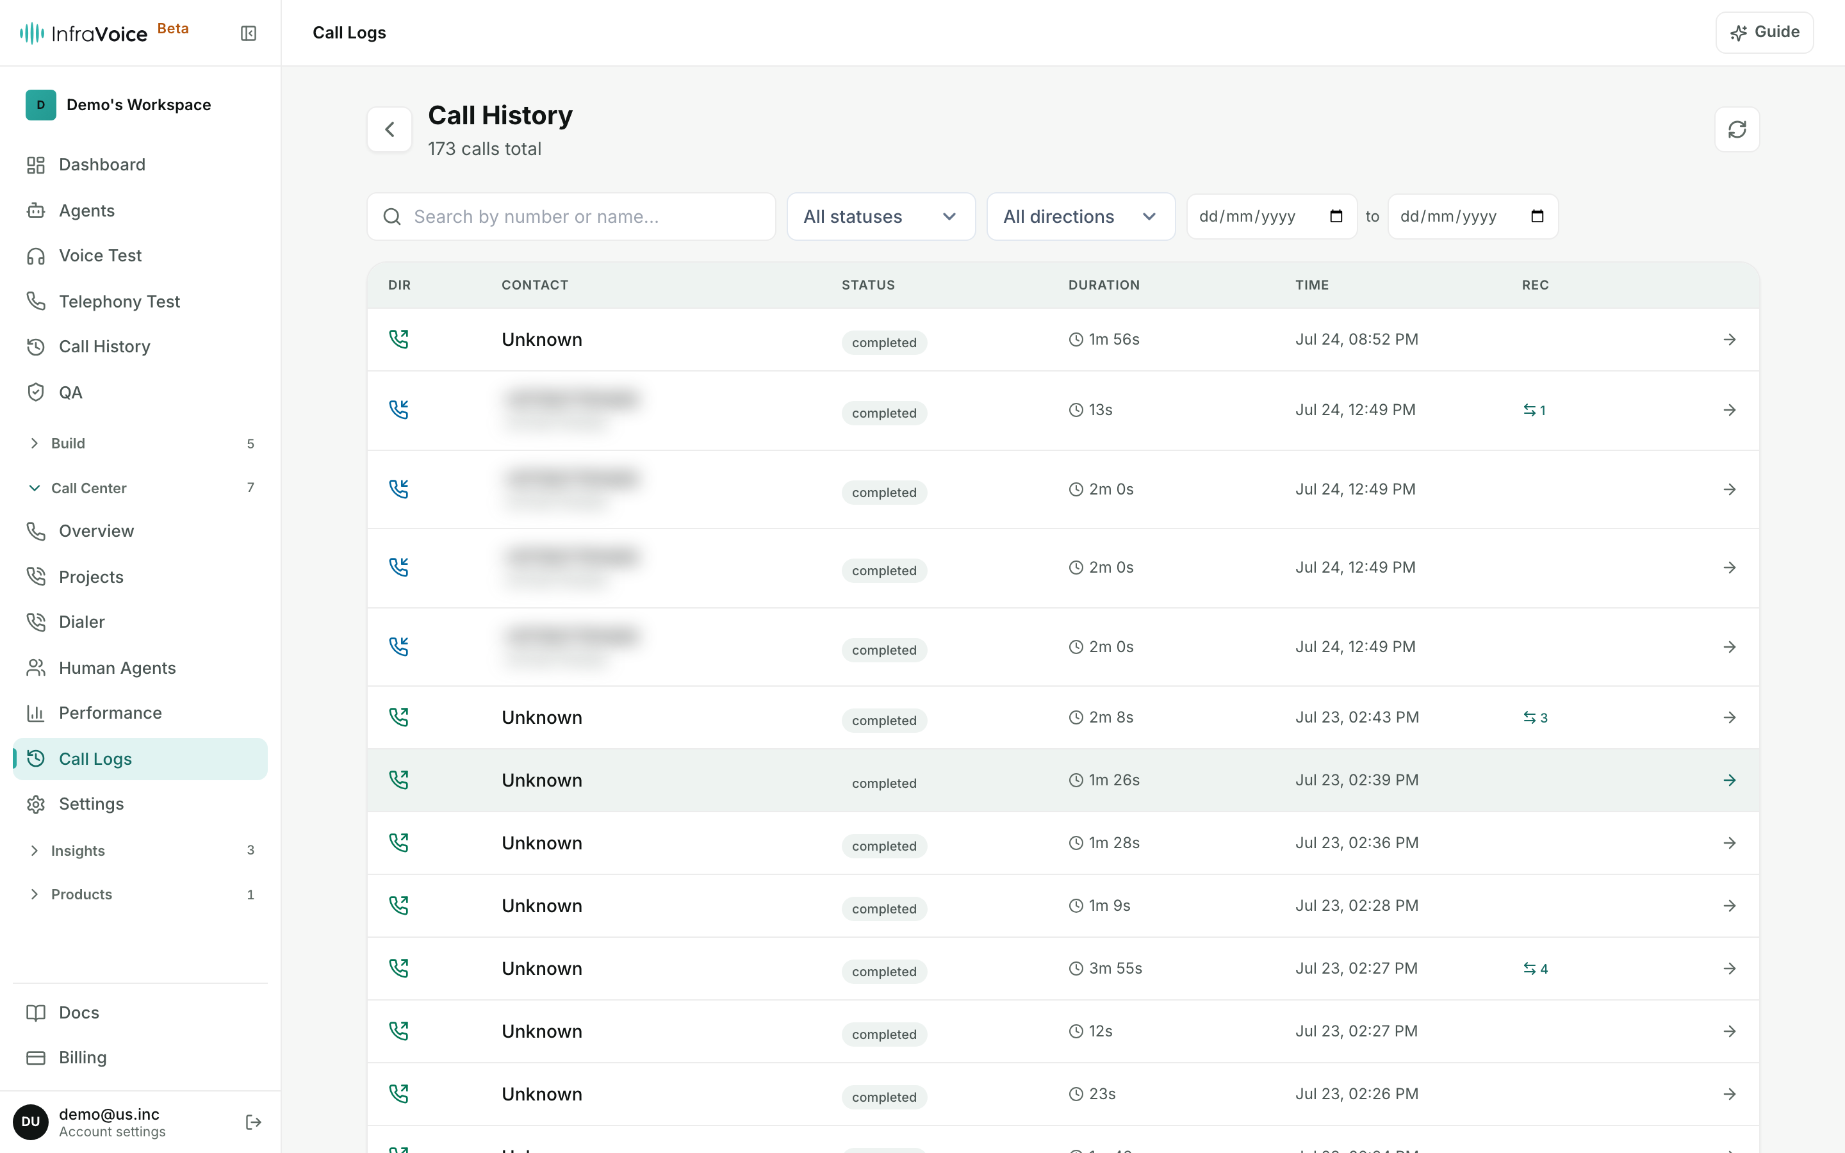Go back using the chevron button
1845x1153 pixels.
(x=389, y=129)
